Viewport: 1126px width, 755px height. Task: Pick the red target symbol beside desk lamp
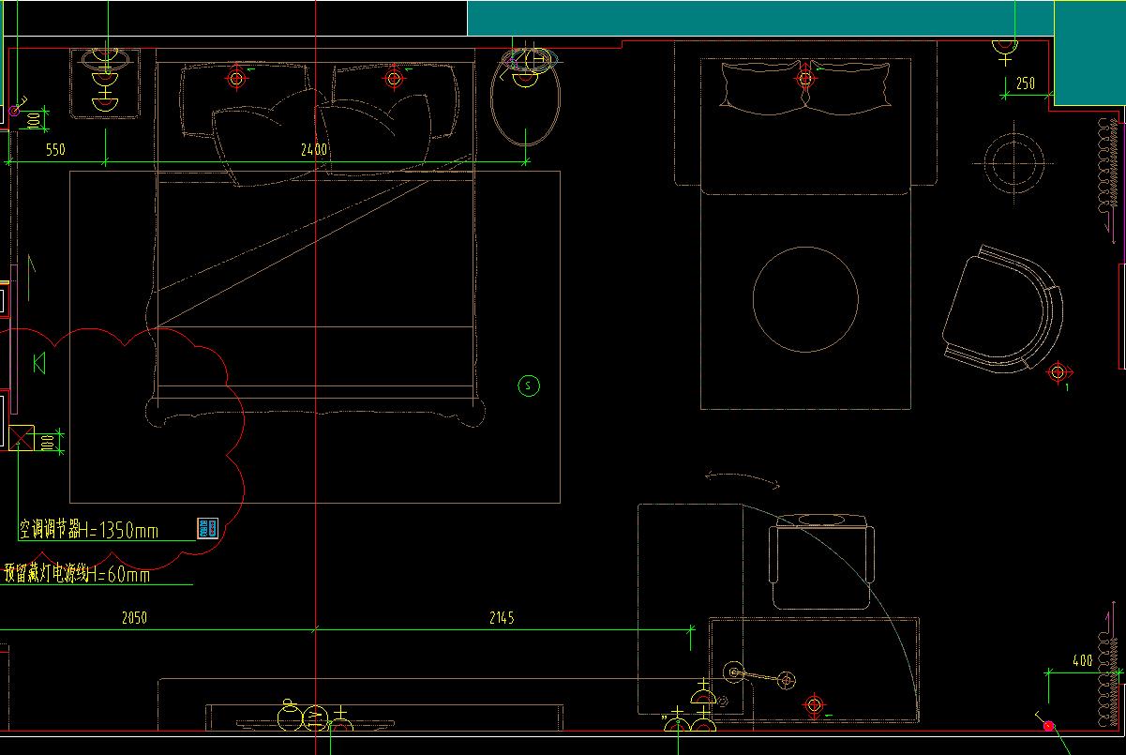tap(814, 704)
